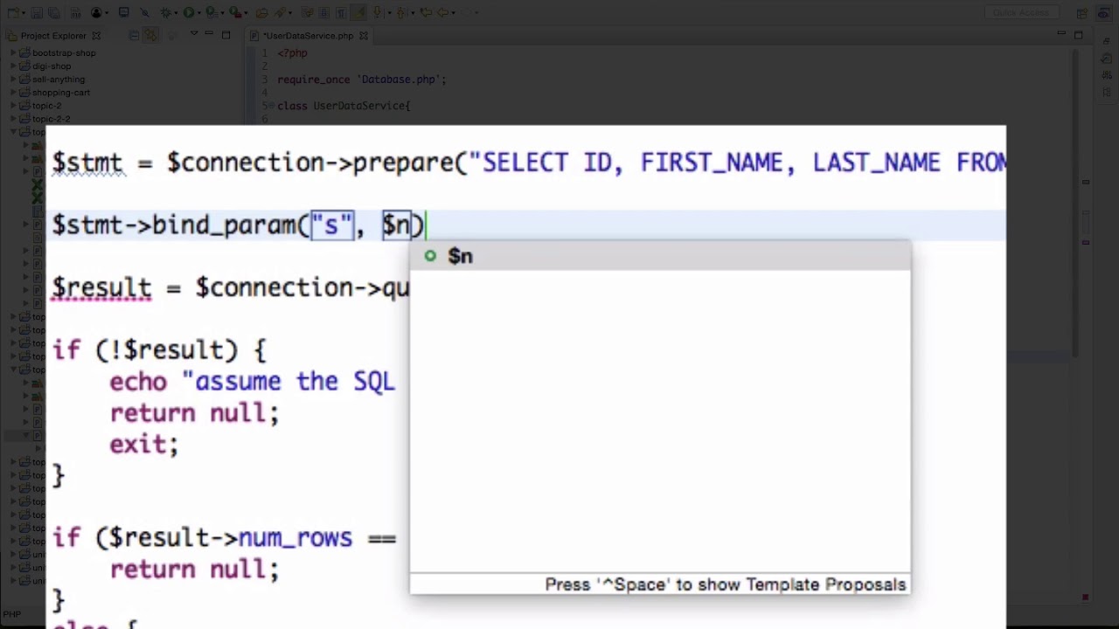Click the editor vertical scrollbar
Image resolution: width=1119 pixels, height=629 pixels.
[1075, 201]
